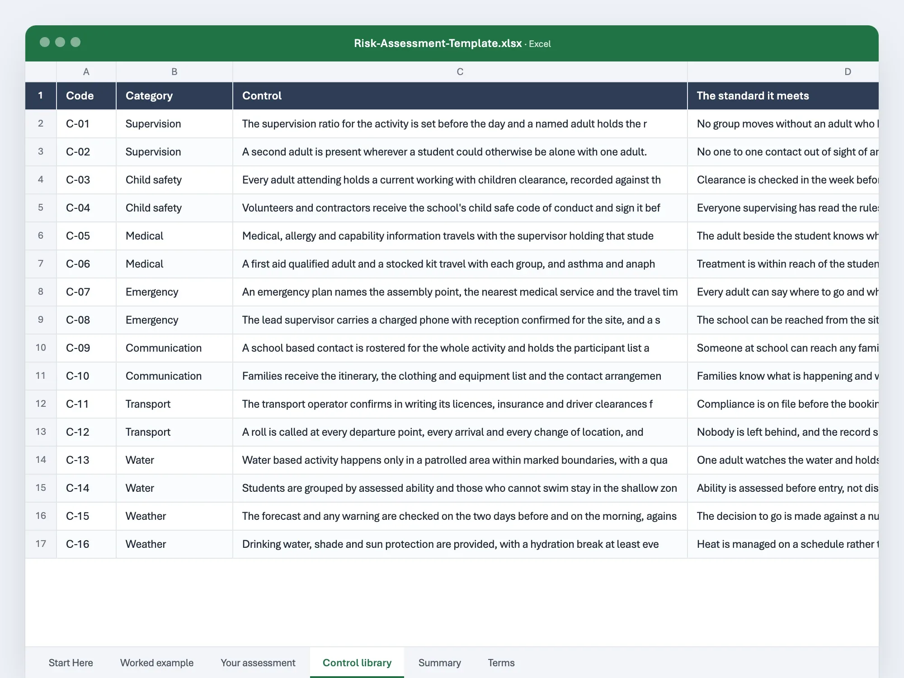Select column A header
The image size is (904, 678).
[x=86, y=71]
